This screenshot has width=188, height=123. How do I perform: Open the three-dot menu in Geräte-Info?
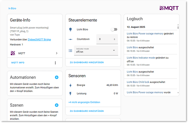point(55,63)
